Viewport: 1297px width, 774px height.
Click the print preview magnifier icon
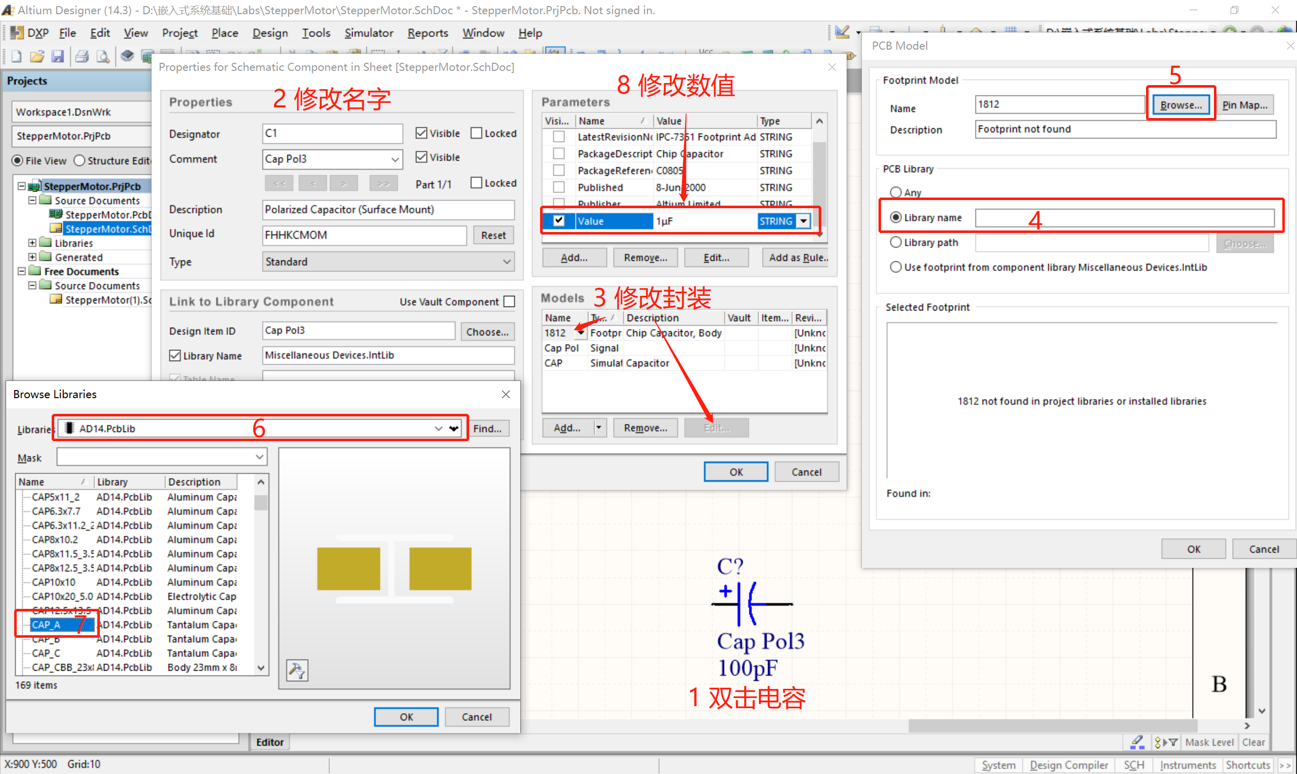pos(103,56)
